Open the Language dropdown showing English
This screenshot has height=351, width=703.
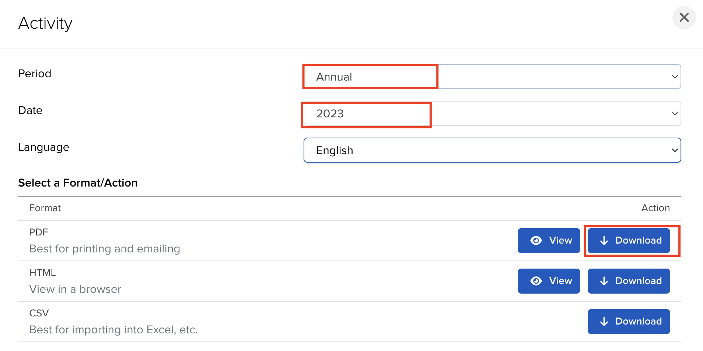(492, 150)
